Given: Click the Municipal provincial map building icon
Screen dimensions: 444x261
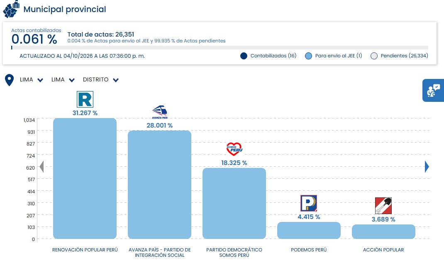Looking at the screenshot, I should [x=11, y=9].
